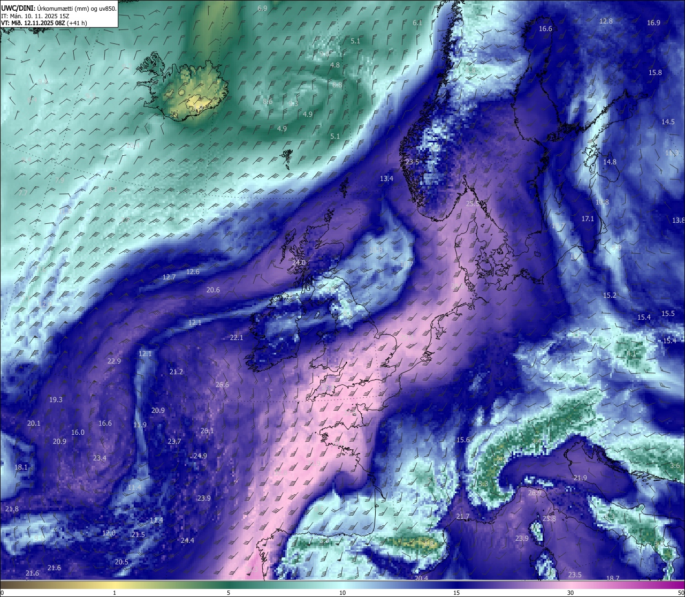The height and width of the screenshot is (597, 685).
Task: Click the 22.1 value label
Action: 237,338
